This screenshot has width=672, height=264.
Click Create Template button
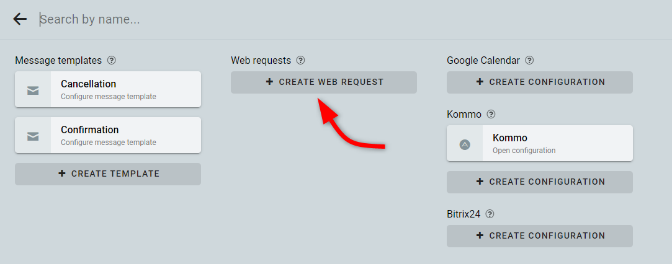[108, 174]
